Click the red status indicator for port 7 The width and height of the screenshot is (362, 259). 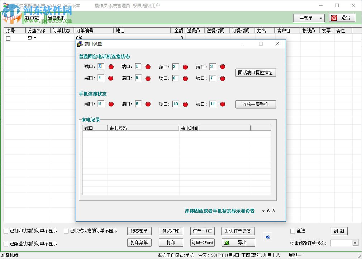point(223,79)
